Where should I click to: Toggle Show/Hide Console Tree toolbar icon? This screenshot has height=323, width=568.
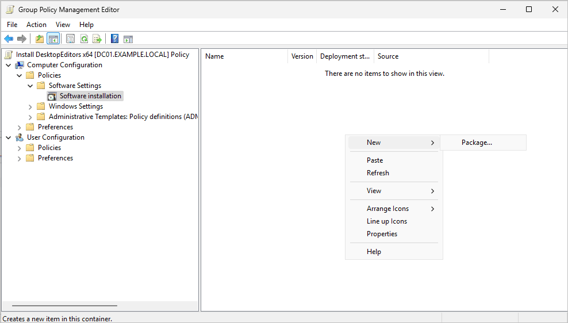click(53, 39)
